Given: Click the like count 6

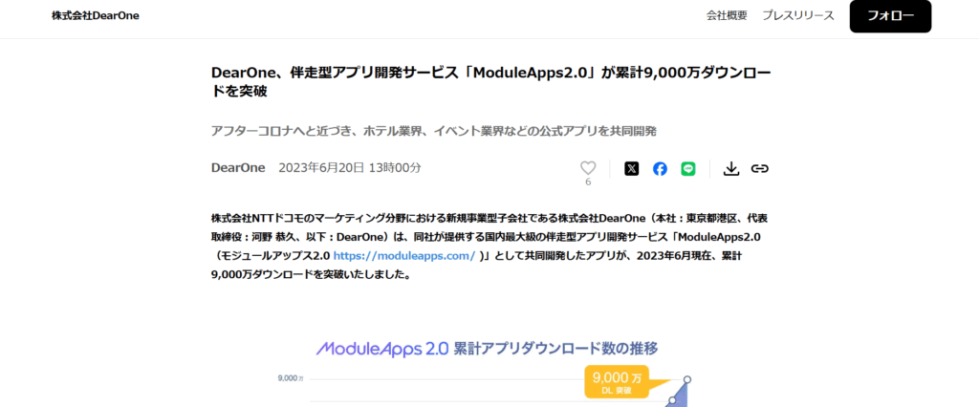Looking at the screenshot, I should coord(588,182).
